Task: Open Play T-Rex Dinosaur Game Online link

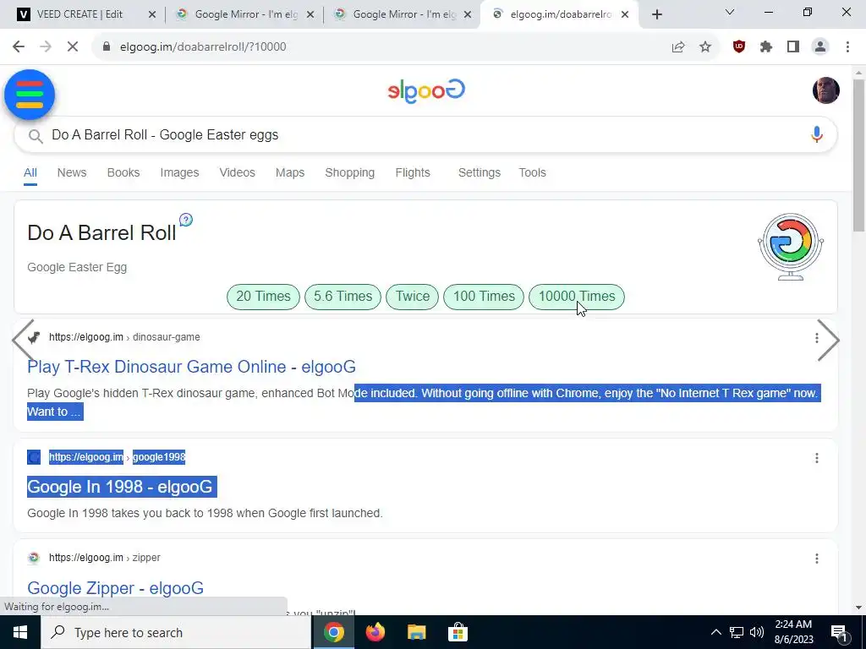Action: point(192,367)
